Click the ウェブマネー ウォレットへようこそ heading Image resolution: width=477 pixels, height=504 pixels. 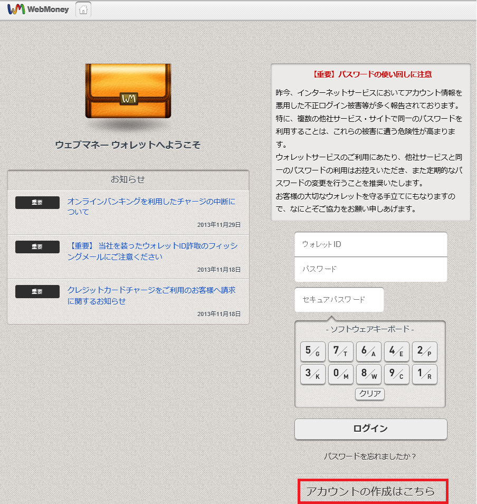coord(128,145)
